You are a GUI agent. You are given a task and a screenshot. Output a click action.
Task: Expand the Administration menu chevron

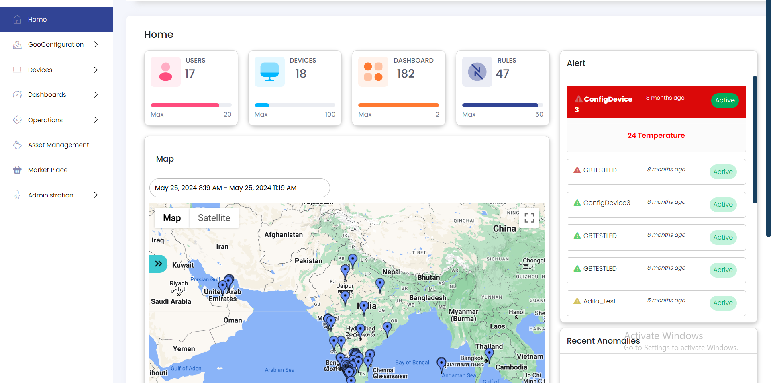[96, 195]
